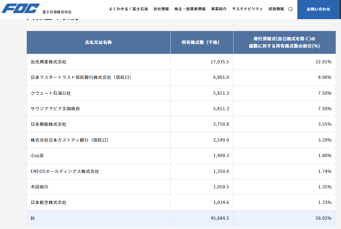Click the 1.80% ownership ratio
Viewport: 341px width, 229px height.
click(325, 156)
